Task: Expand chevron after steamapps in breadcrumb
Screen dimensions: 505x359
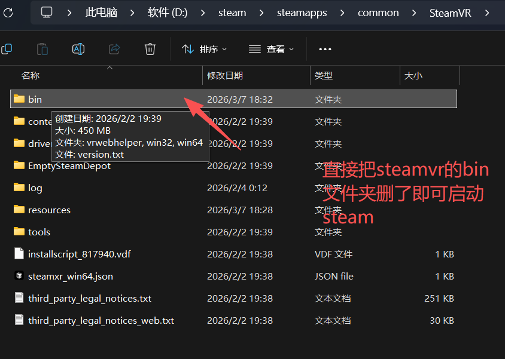Action: pos(342,13)
